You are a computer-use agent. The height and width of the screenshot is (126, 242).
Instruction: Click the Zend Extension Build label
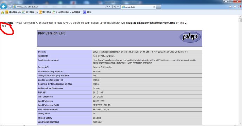(48, 105)
